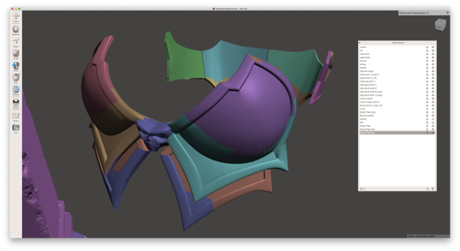The image size is (460, 251).
Task: Choose the Stamp tool
Action: pos(16,66)
